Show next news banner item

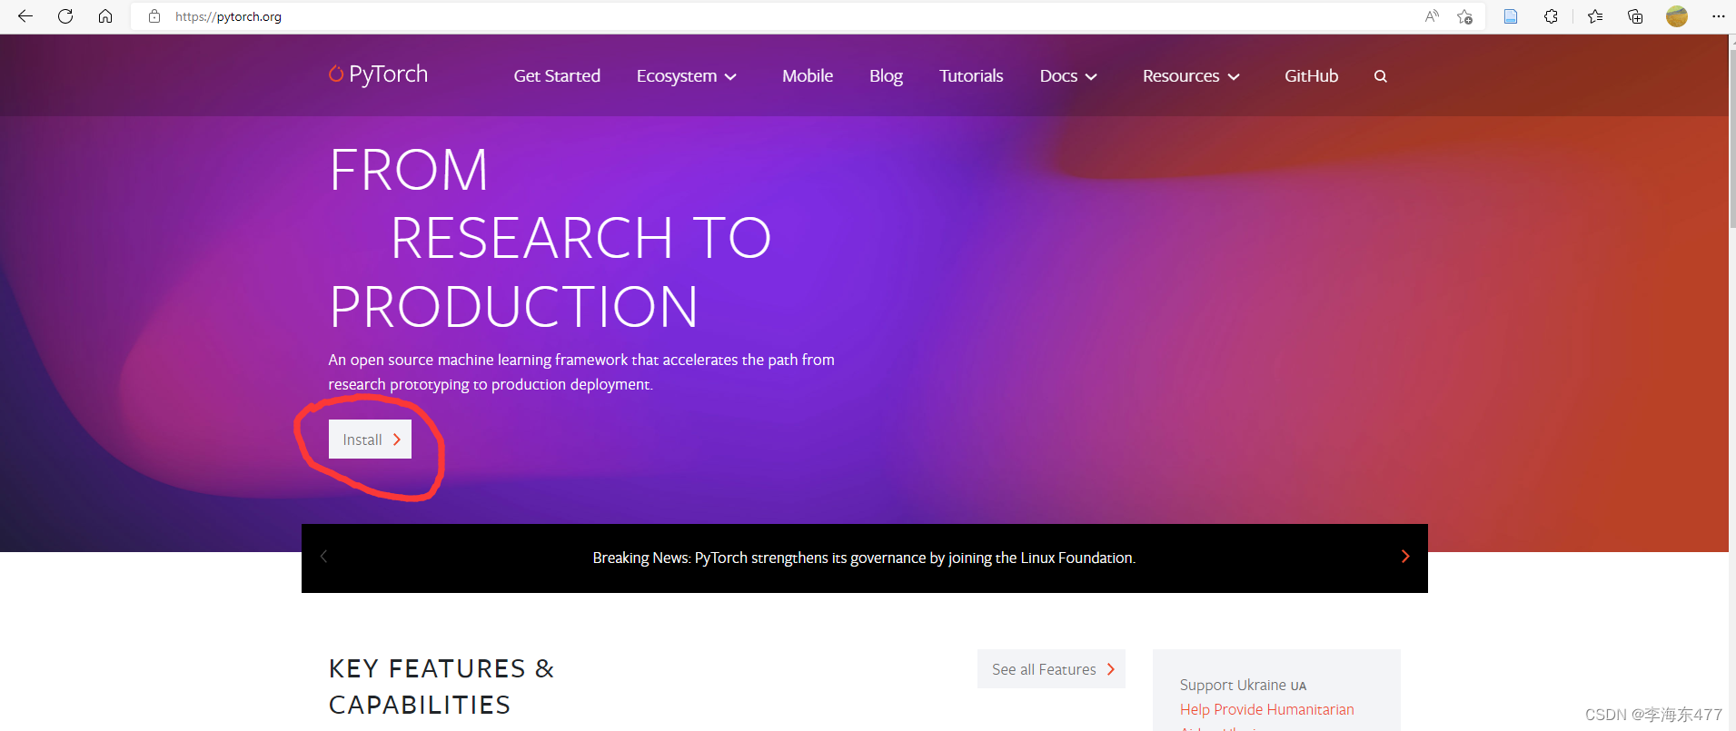(1405, 556)
